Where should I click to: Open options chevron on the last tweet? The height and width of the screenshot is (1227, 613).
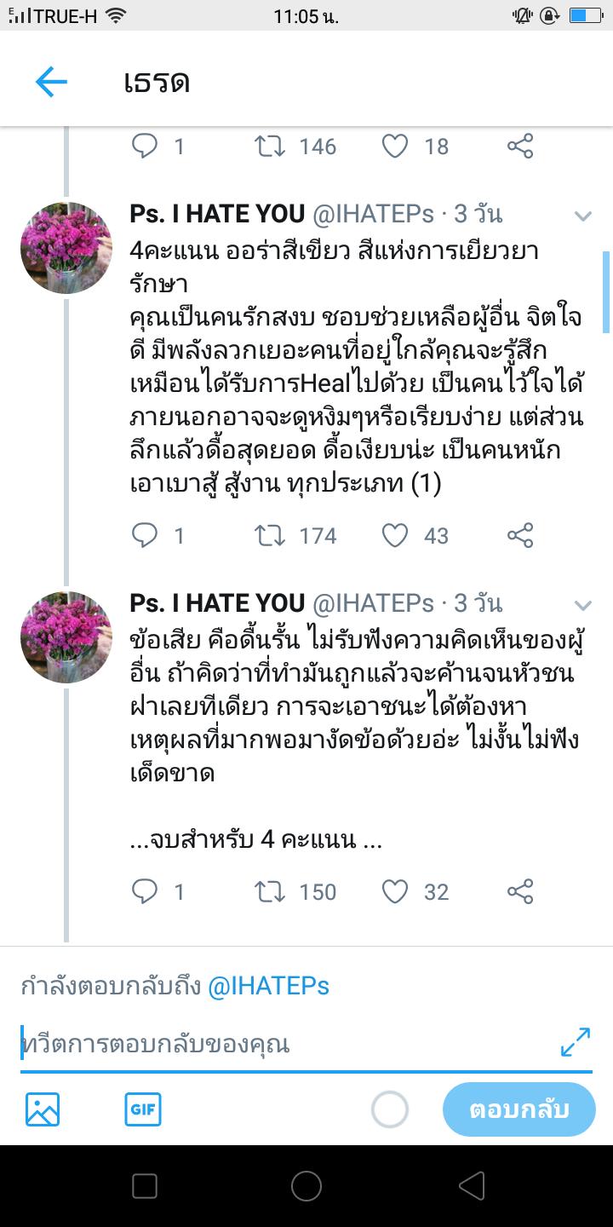(x=583, y=605)
